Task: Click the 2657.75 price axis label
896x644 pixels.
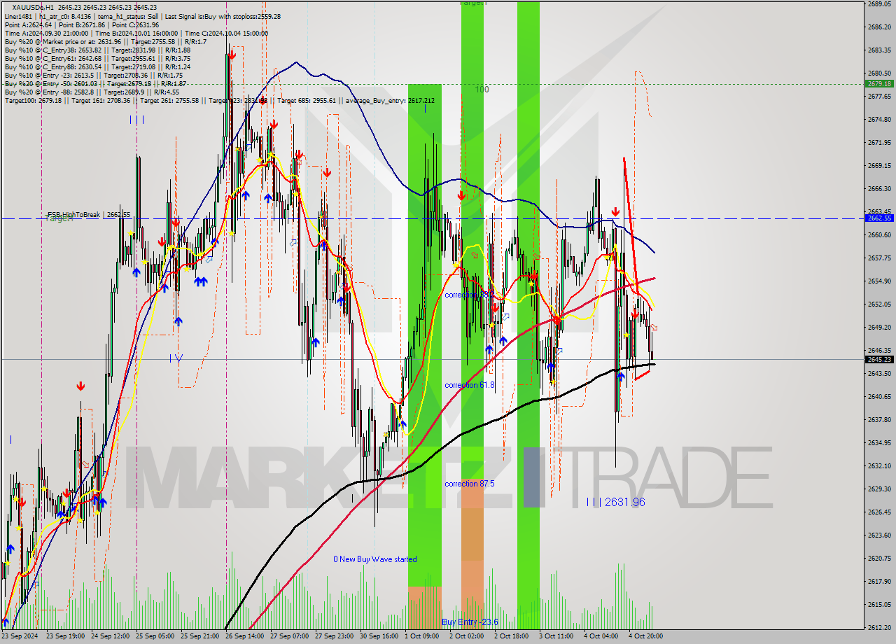Action: (879, 258)
